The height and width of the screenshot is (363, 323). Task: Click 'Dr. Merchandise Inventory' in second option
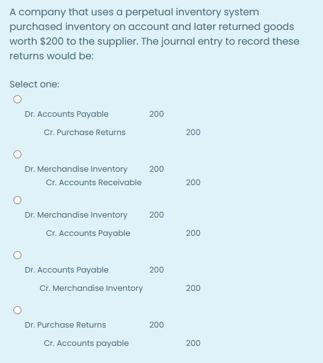(x=76, y=169)
